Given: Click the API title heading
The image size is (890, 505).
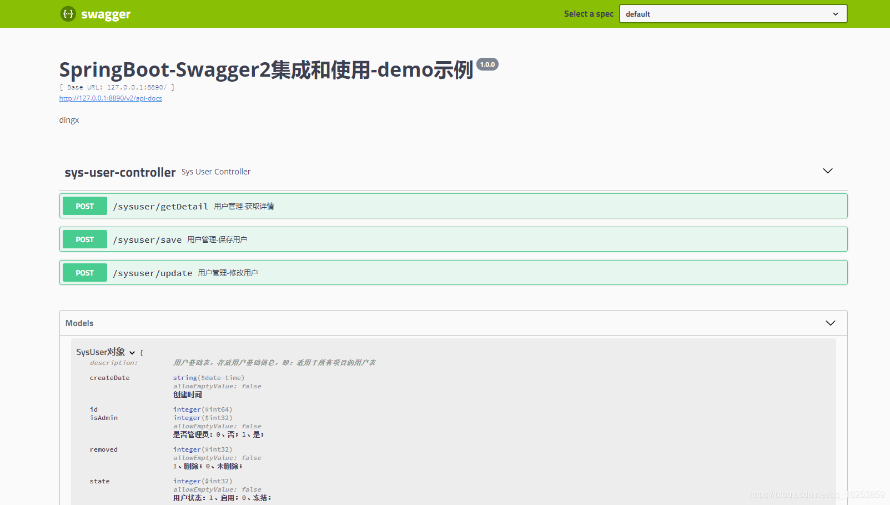Looking at the screenshot, I should pyautogui.click(x=267, y=69).
